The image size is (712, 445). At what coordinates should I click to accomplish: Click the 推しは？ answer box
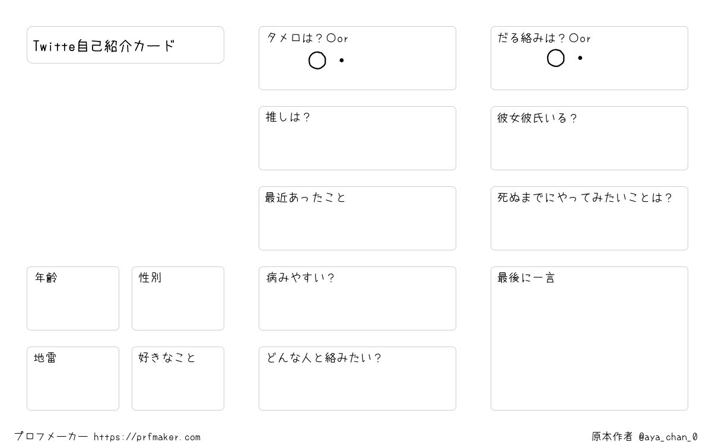click(x=357, y=138)
